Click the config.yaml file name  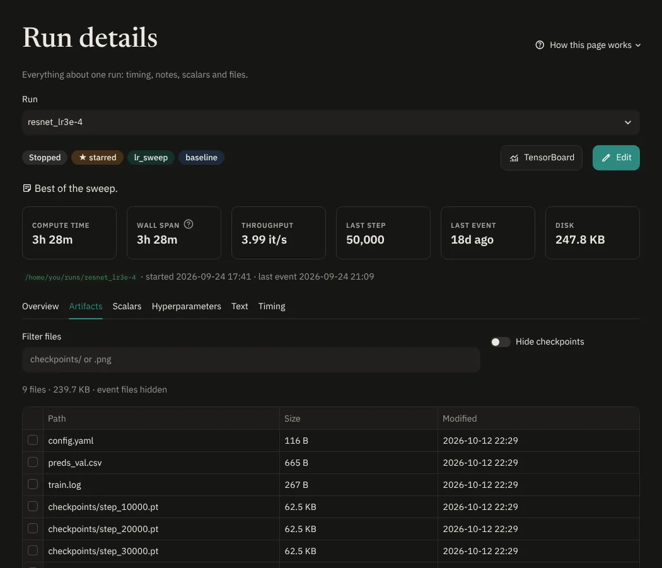(x=71, y=441)
